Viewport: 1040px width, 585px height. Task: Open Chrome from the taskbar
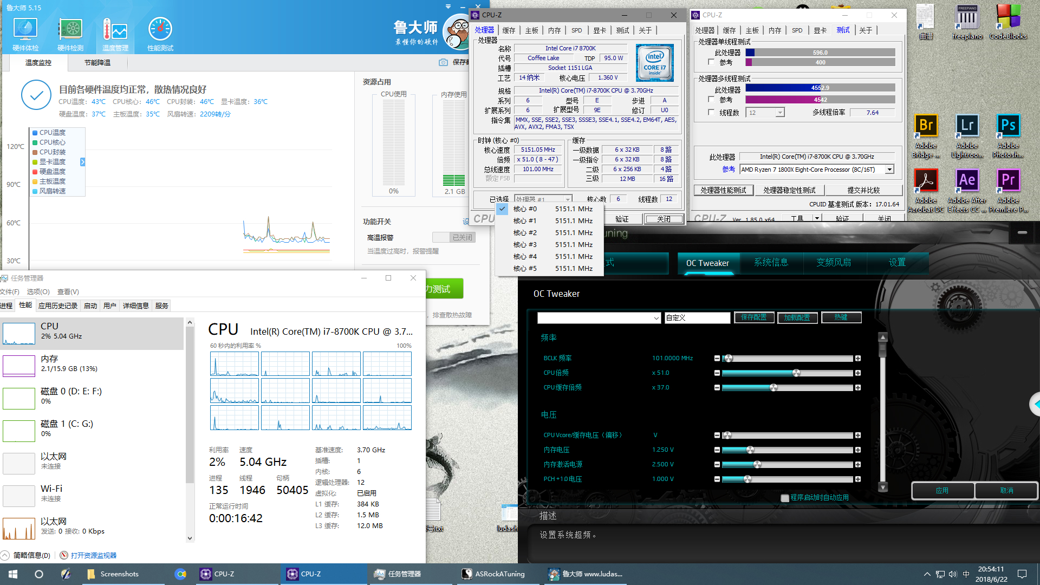click(x=180, y=574)
